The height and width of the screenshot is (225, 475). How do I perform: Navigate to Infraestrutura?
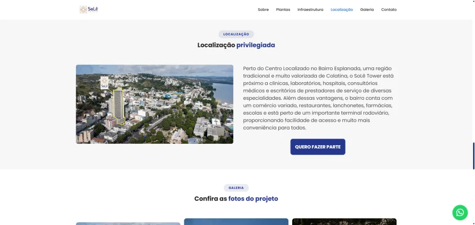coord(310,10)
